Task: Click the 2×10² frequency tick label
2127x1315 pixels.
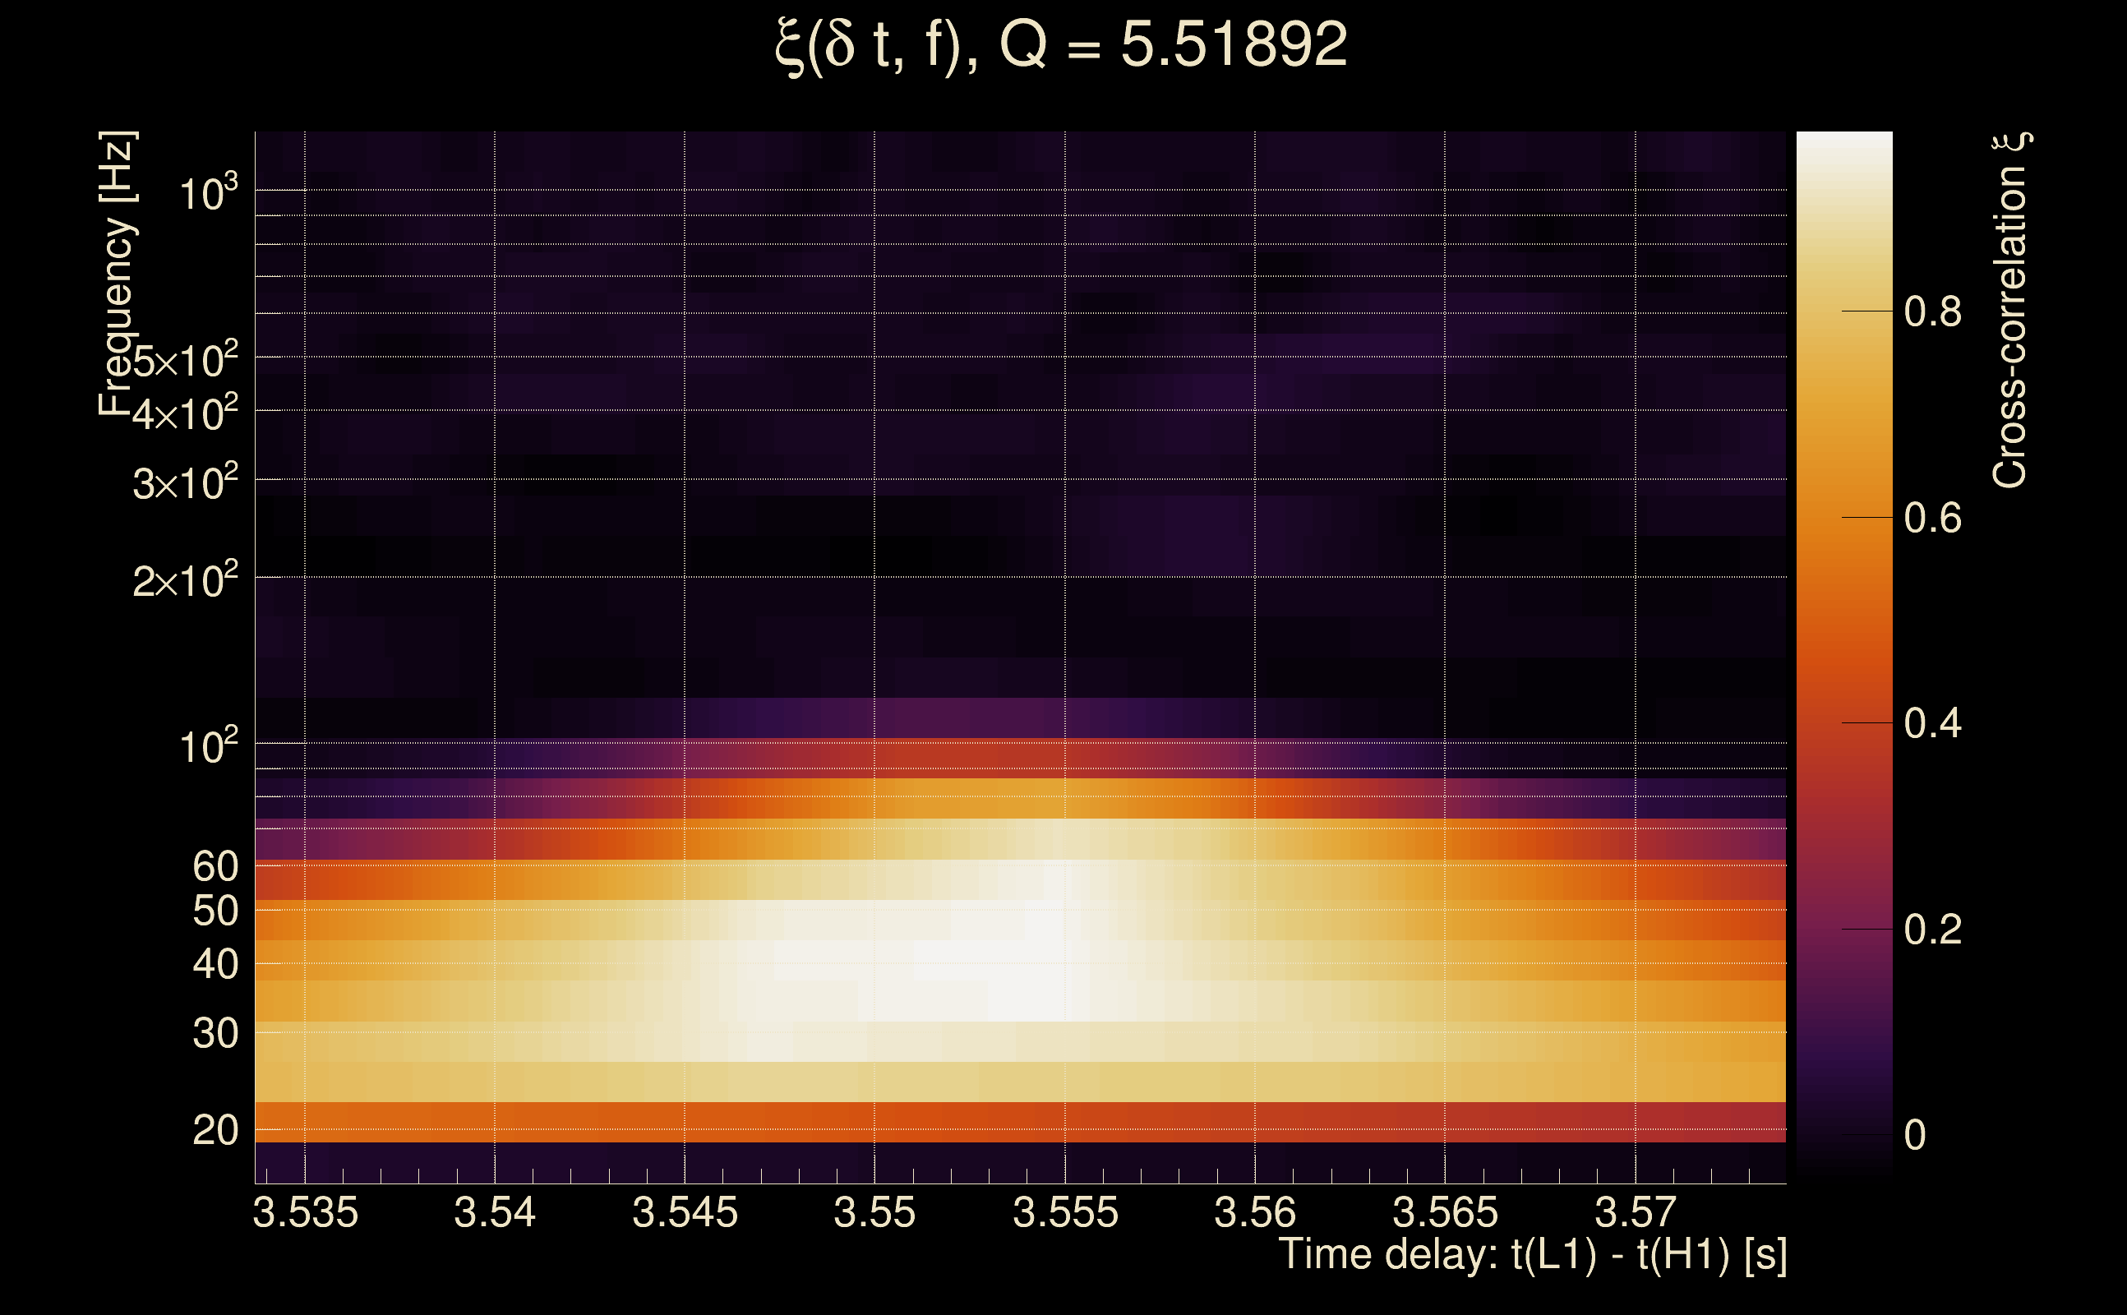Action: pyautogui.click(x=185, y=580)
